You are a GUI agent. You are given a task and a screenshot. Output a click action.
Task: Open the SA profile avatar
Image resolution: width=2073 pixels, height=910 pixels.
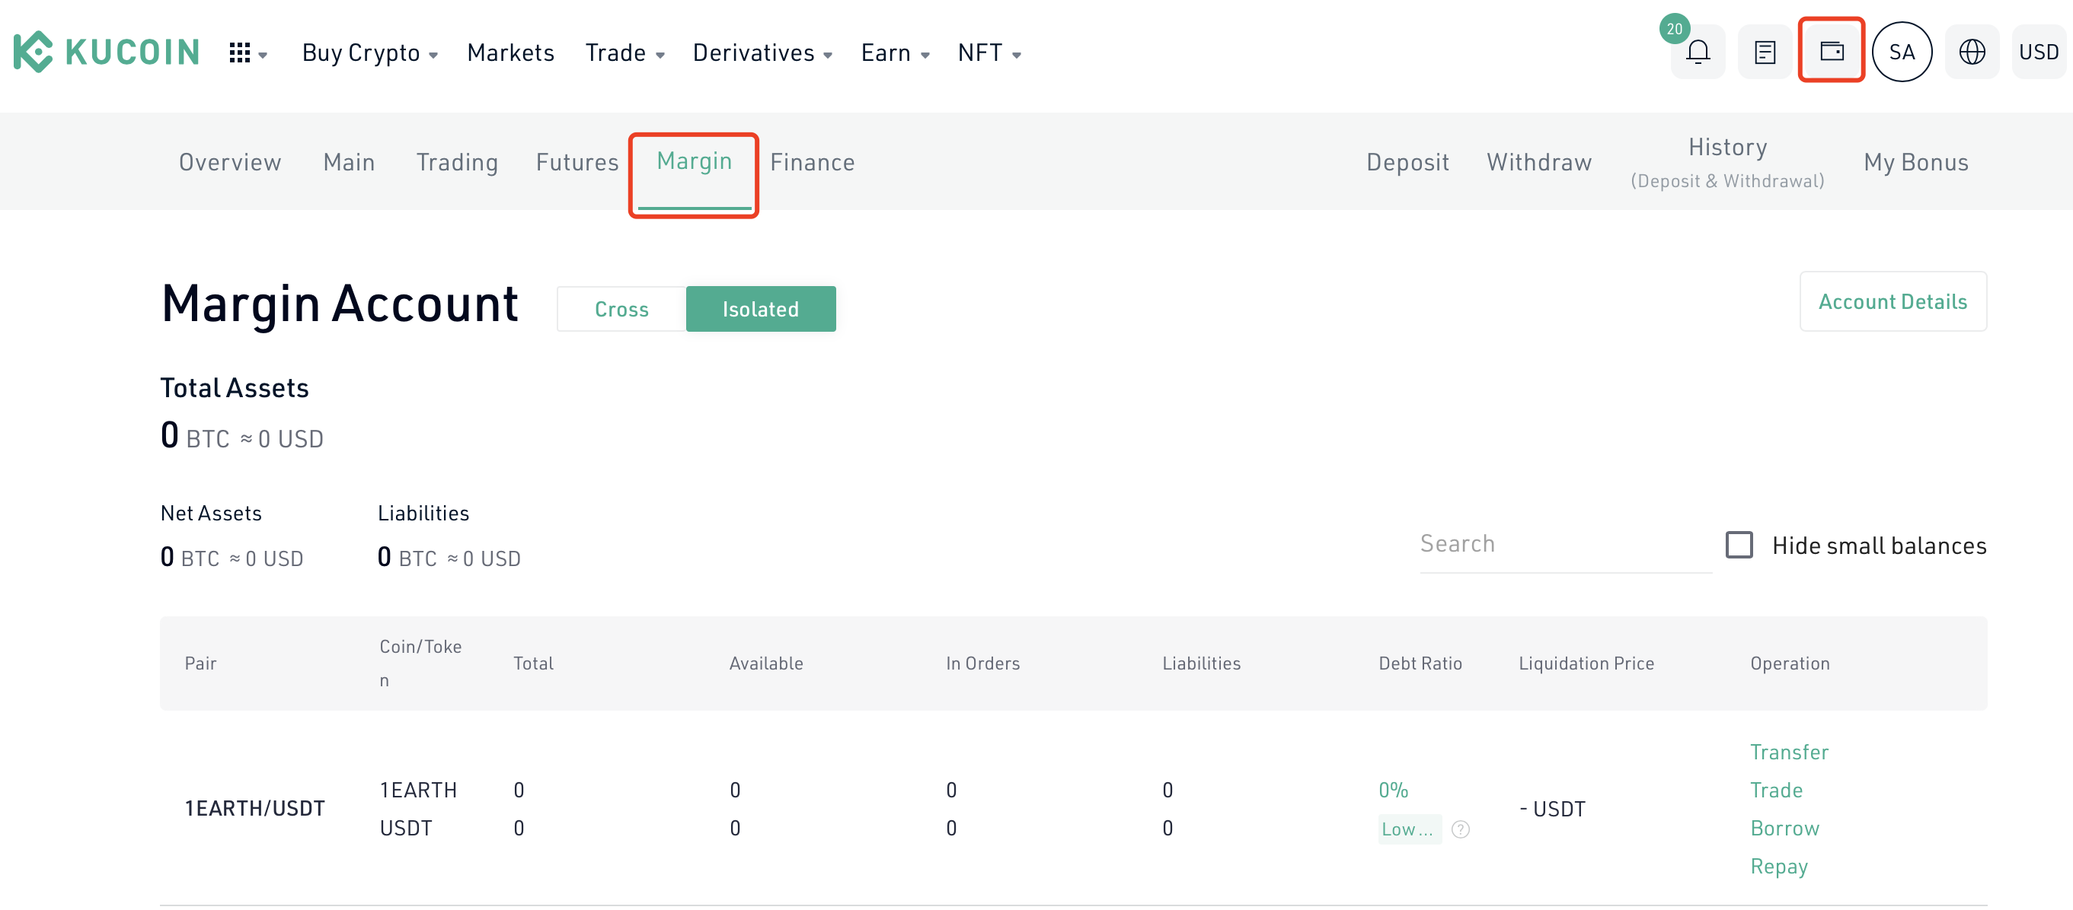click(1902, 52)
